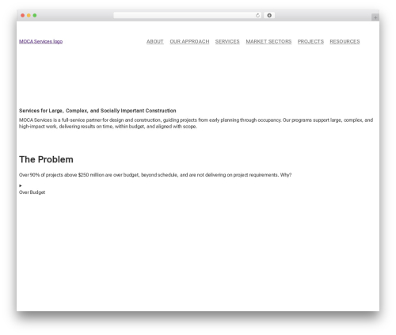Image resolution: width=396 pixels, height=335 pixels.
Task: Click the download icon beside address bar
Action: (x=269, y=15)
